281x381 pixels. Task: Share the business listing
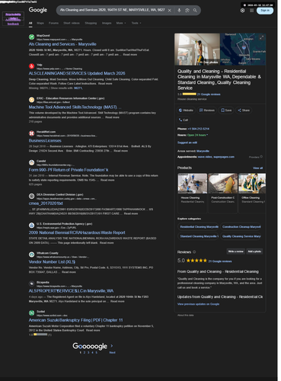244,110
